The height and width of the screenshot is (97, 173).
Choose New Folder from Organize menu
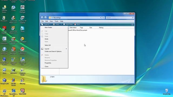pos(48,27)
